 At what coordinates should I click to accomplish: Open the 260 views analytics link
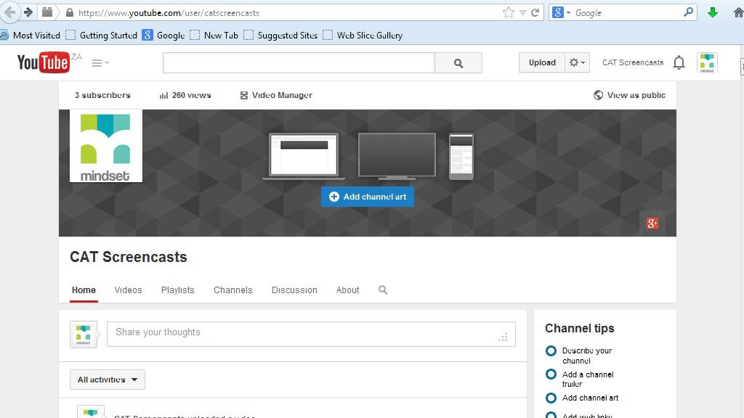tap(185, 95)
